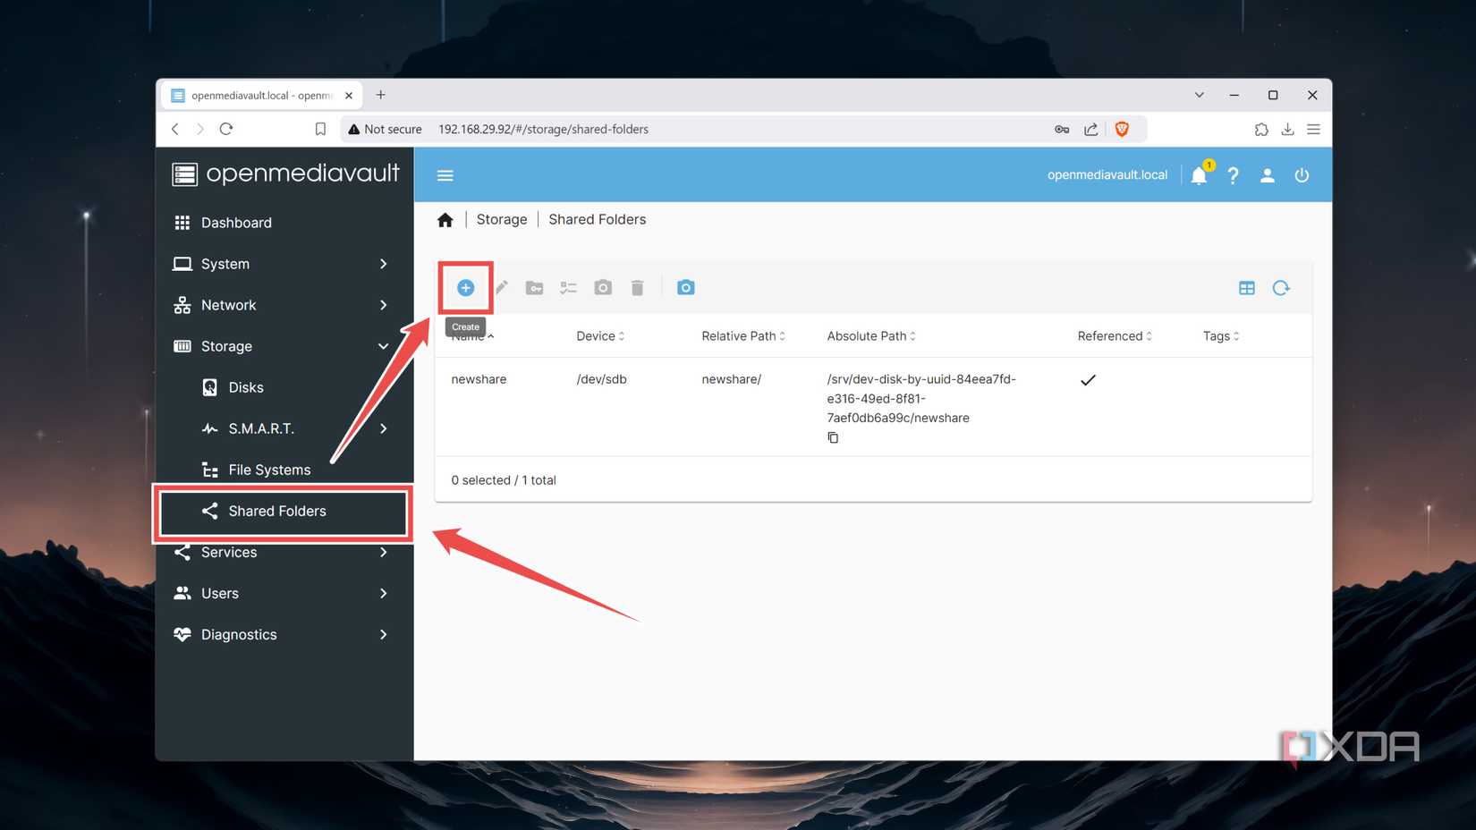Select the openmediavault.local browser tab
Screen dimensions: 1476x830
tap(259, 96)
